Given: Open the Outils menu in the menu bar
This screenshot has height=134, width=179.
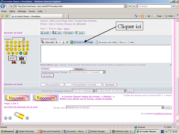Looking at the screenshot, I should [40, 11].
